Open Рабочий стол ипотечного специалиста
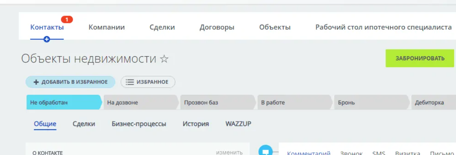Screen dimensions: 456x155 (383, 27)
